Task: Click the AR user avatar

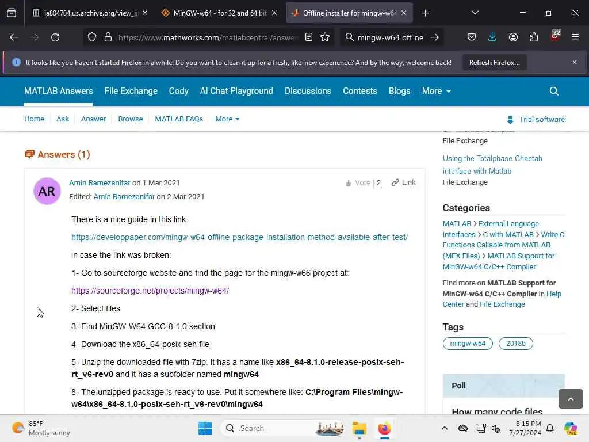Action: tap(47, 191)
